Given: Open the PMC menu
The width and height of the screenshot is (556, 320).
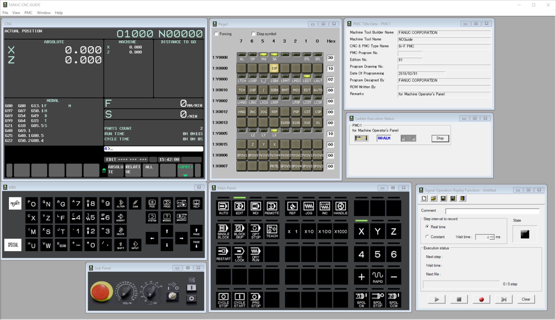Looking at the screenshot, I should 28,13.
